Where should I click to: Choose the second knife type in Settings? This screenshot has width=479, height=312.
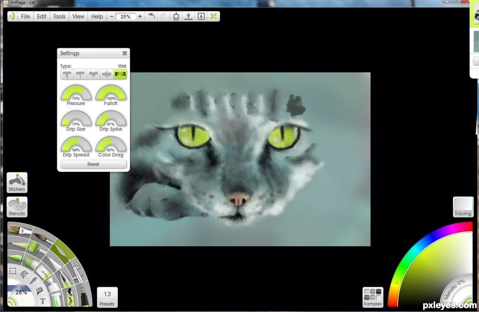point(80,74)
